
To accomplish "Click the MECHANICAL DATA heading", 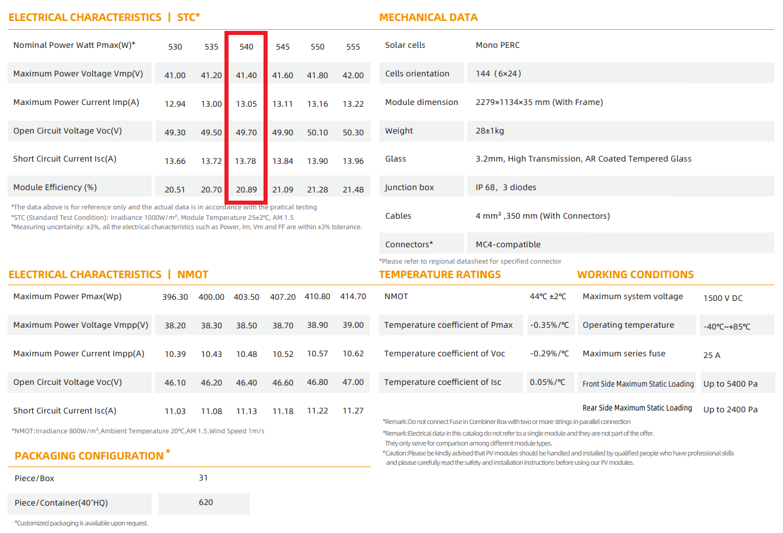I will (x=428, y=17).
